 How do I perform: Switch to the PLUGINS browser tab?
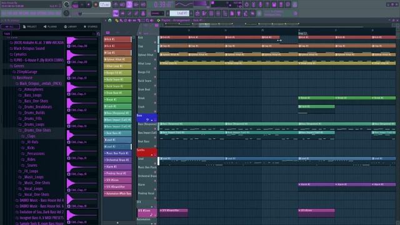(x=50, y=26)
